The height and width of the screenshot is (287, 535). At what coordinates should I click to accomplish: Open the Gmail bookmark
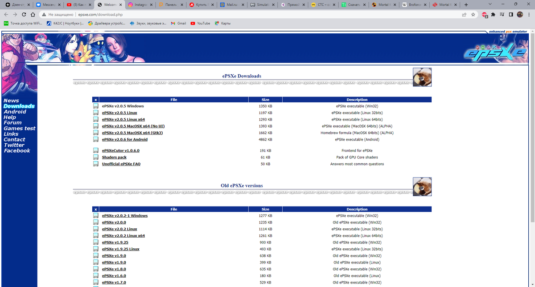[178, 23]
